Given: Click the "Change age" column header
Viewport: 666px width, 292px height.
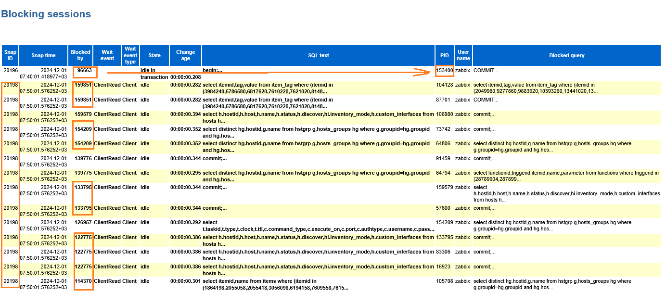Looking at the screenshot, I should coord(185,55).
